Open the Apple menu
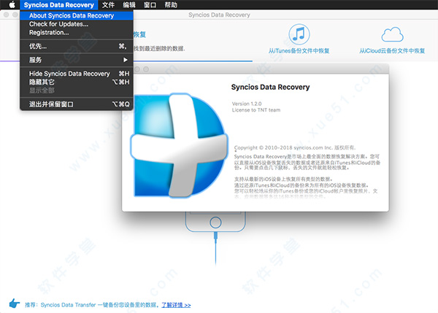Screen dimensions: 438x313 click(12, 5)
